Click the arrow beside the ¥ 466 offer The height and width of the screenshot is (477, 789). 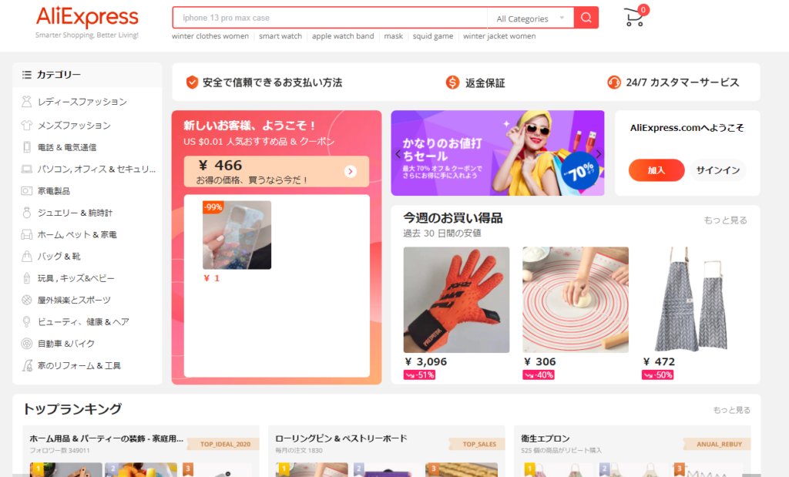tap(351, 172)
